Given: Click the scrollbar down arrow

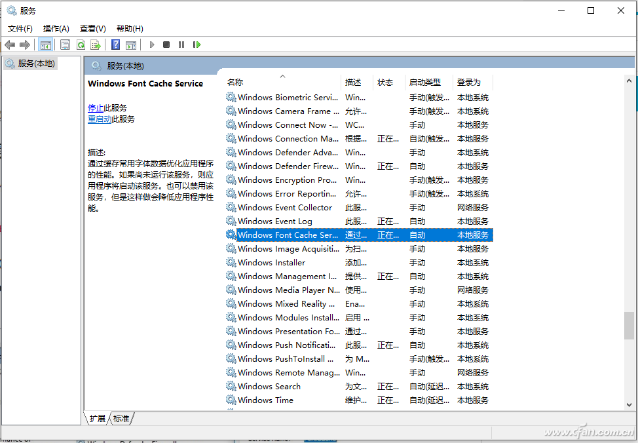Looking at the screenshot, I should (x=629, y=405).
